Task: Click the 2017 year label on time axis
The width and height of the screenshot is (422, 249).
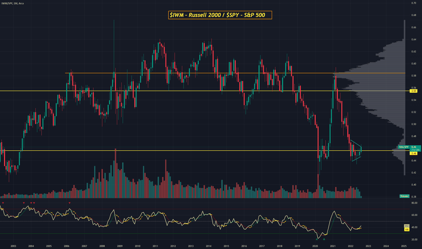Action: click(x=262, y=246)
